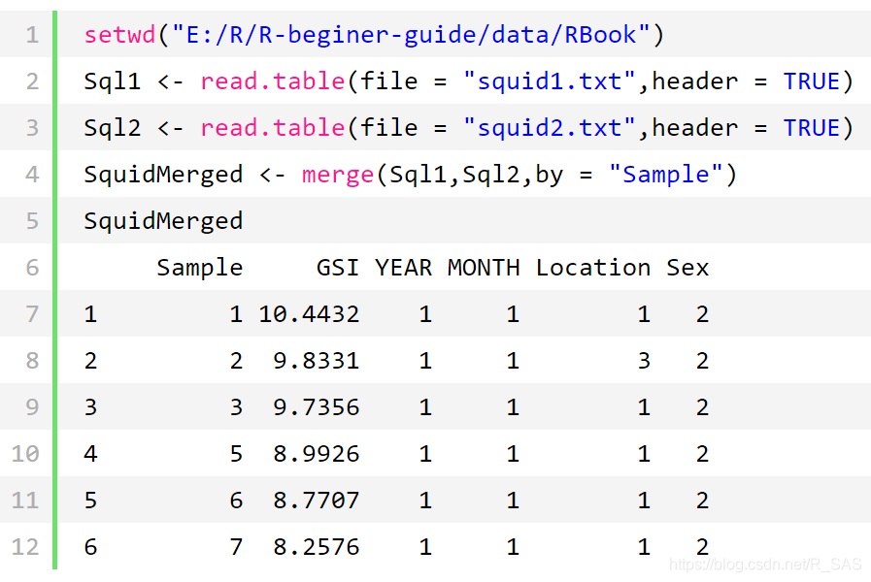Click line number 12 in the gutter

25,548
